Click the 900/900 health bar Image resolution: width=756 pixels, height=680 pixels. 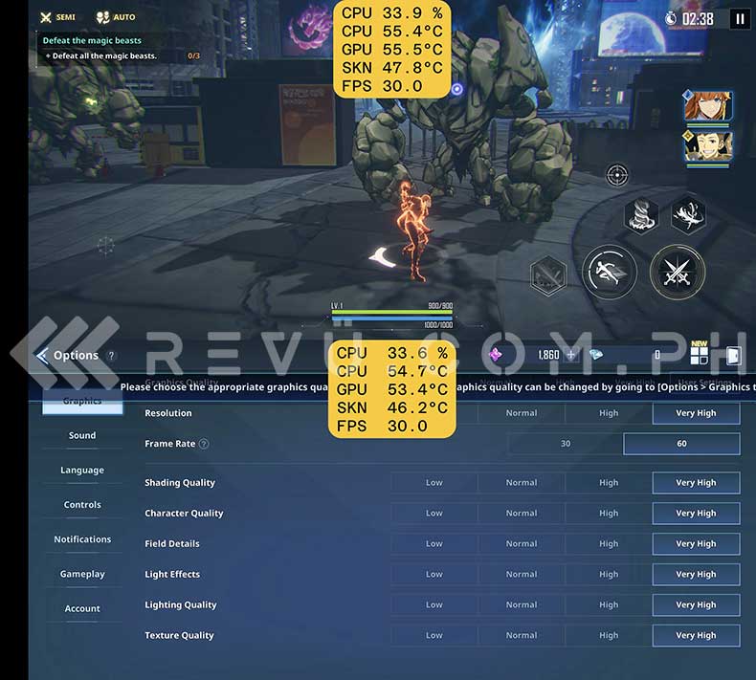coord(392,313)
